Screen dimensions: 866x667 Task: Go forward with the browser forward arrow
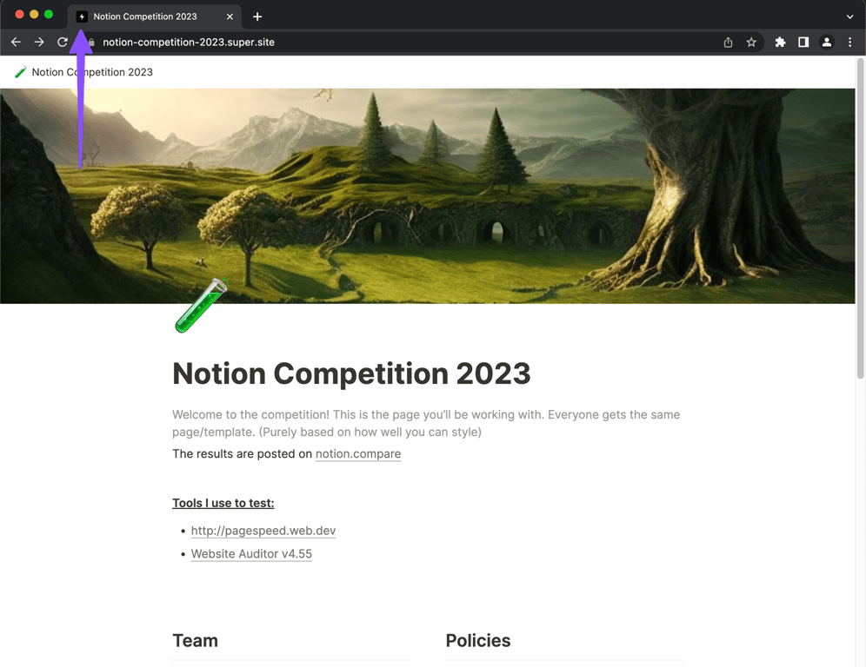pyautogui.click(x=39, y=42)
